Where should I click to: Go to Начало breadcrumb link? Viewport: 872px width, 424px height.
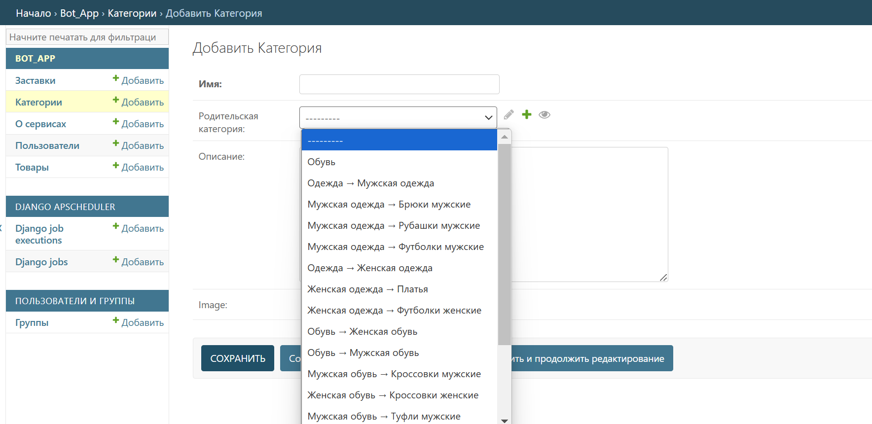click(33, 13)
